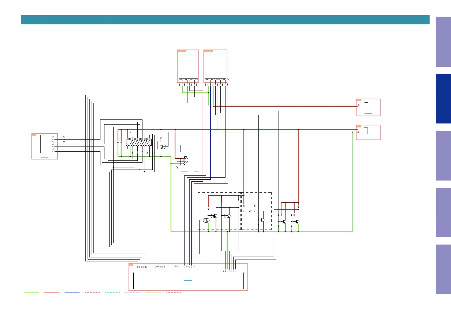
Task: Open the link in the 8-pin top connector box
Action: pyautogui.click(x=188, y=55)
